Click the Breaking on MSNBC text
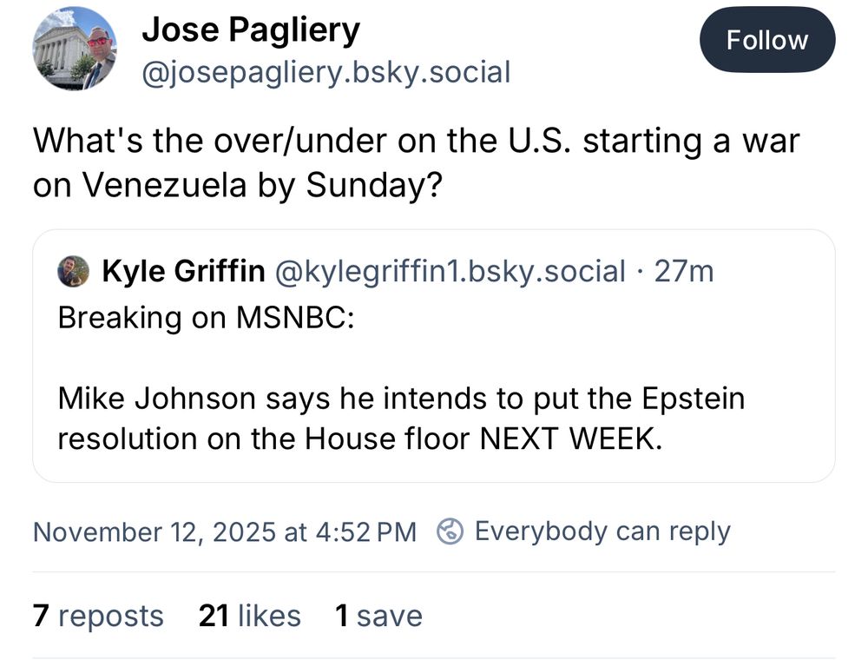Screen dimensions: 868x660 tap(179, 318)
